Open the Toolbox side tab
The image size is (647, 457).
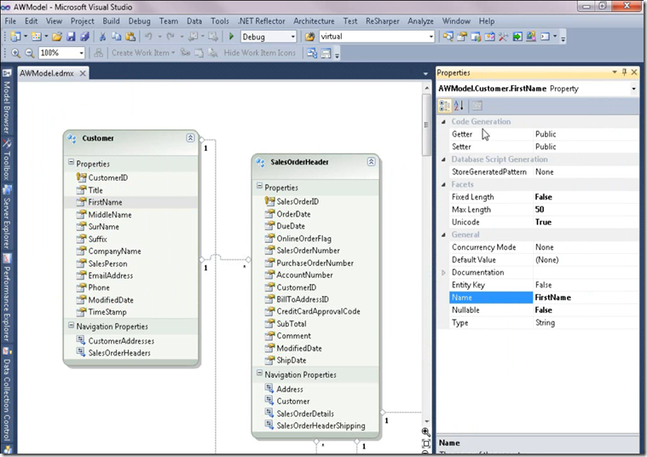pyautogui.click(x=7, y=159)
